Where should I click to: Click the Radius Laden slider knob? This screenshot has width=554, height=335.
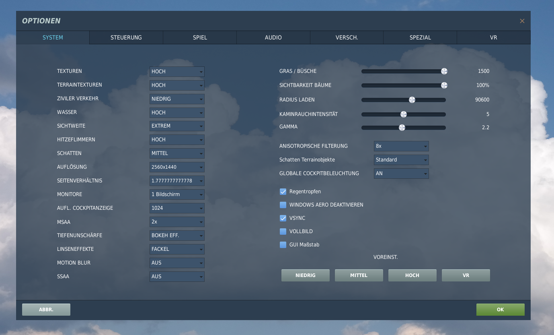(412, 100)
